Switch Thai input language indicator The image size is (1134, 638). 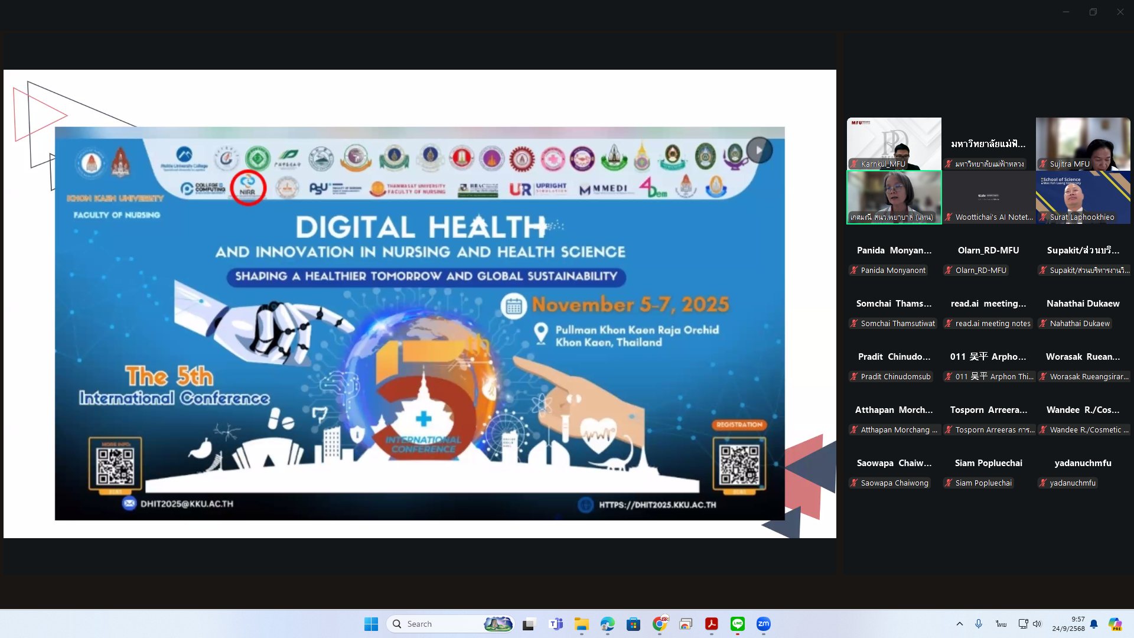pos(1001,624)
